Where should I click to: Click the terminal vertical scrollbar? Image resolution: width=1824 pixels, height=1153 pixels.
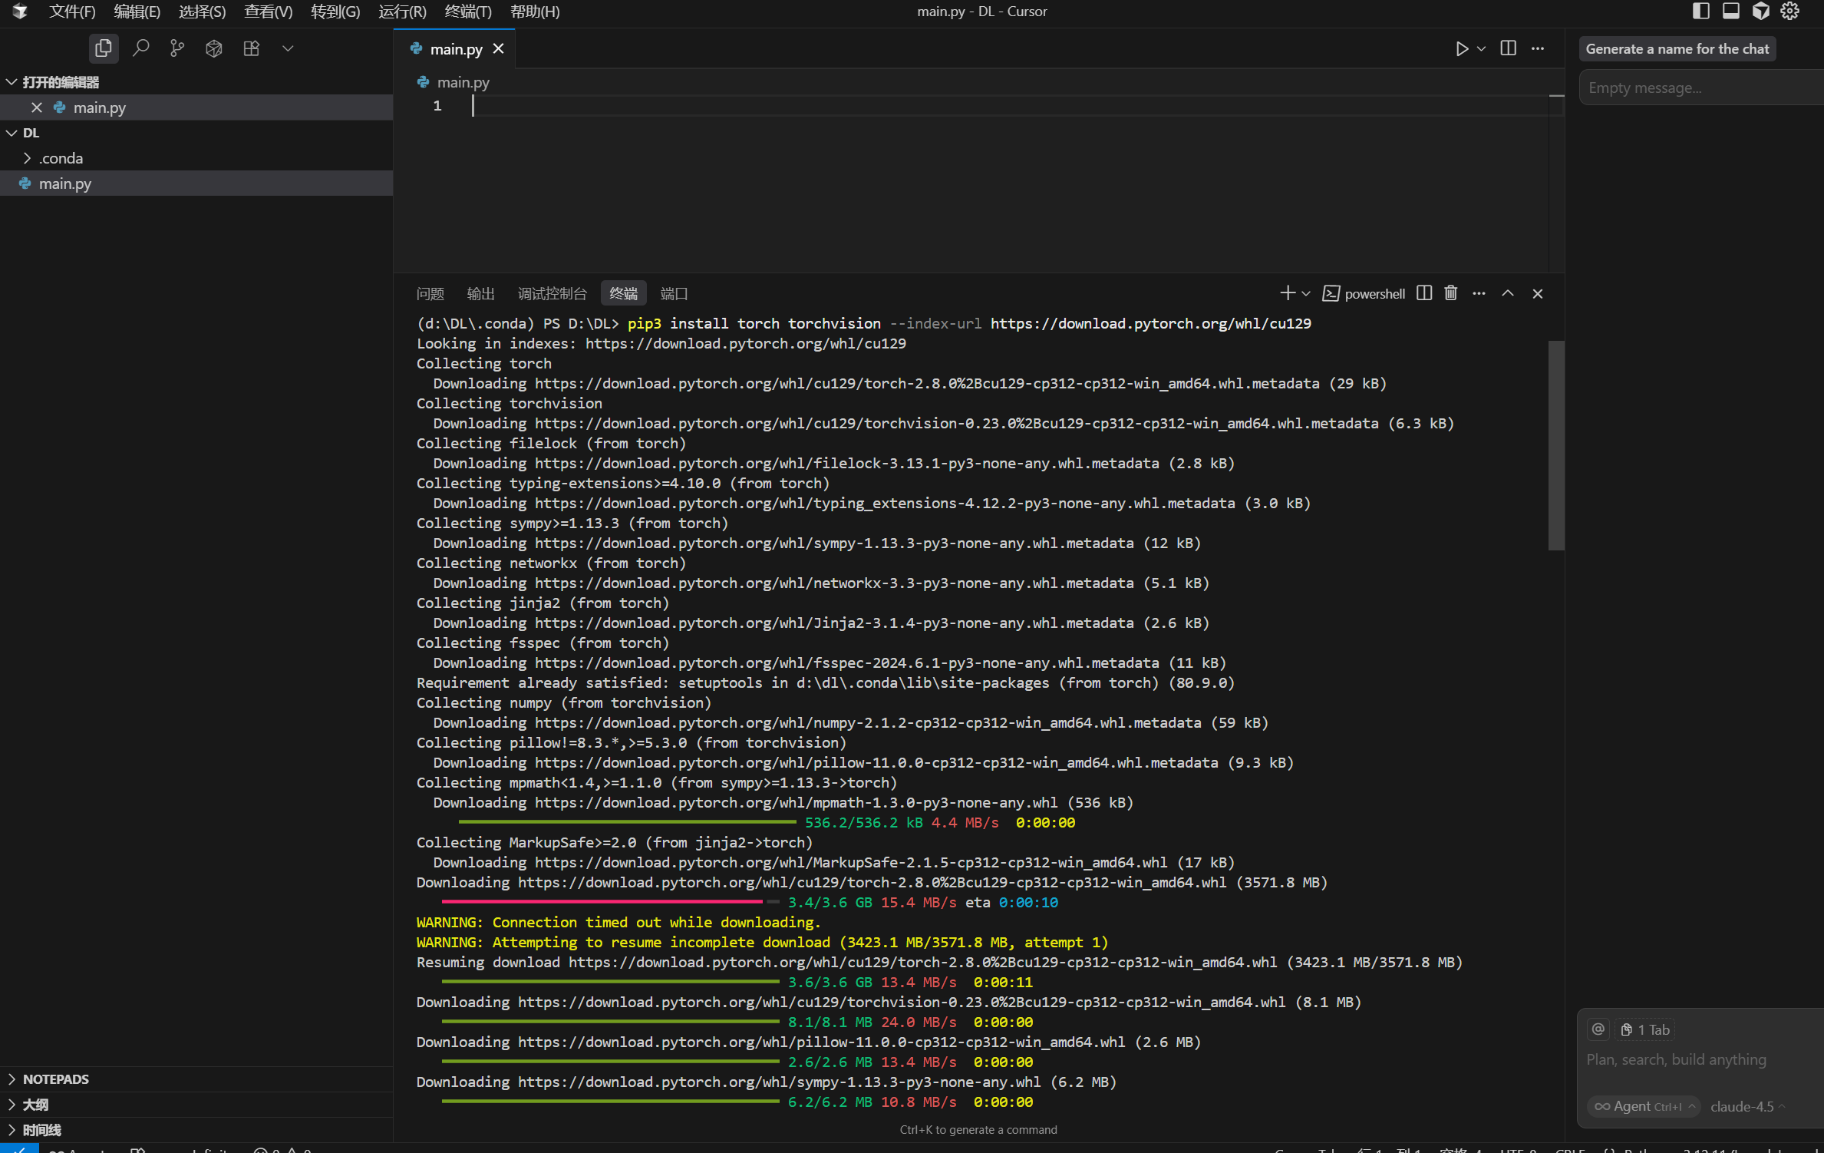[x=1555, y=445]
